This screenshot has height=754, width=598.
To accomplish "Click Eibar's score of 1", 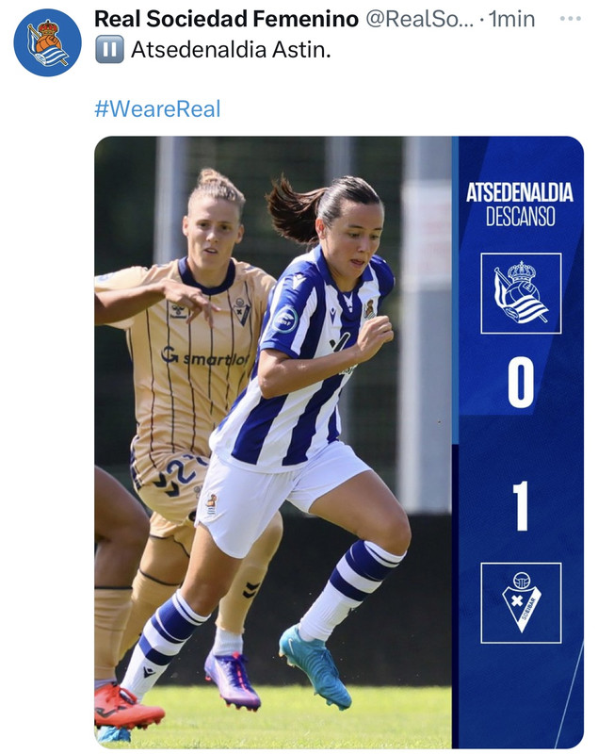I will (x=521, y=506).
